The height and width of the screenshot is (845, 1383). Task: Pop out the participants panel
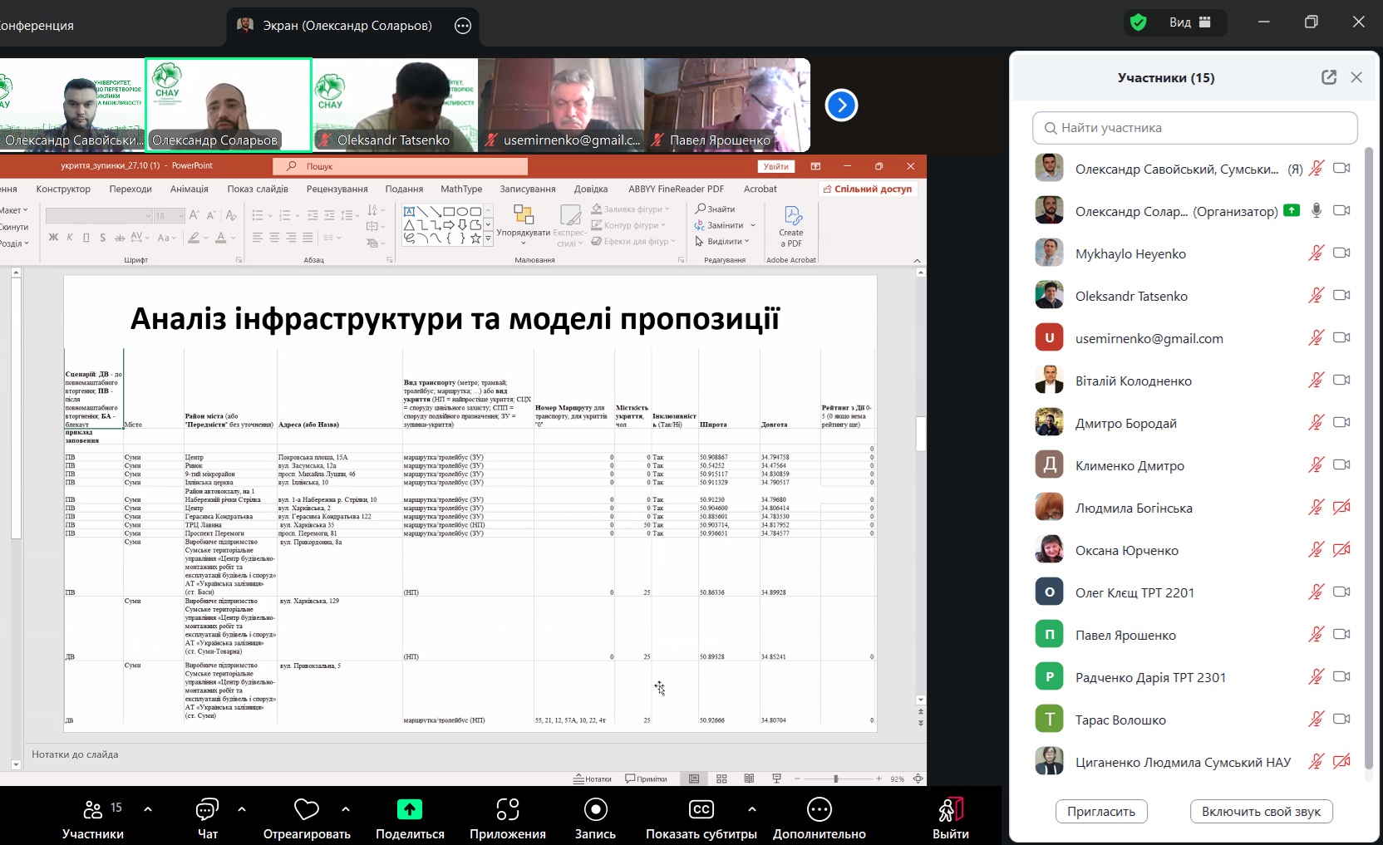click(1329, 77)
